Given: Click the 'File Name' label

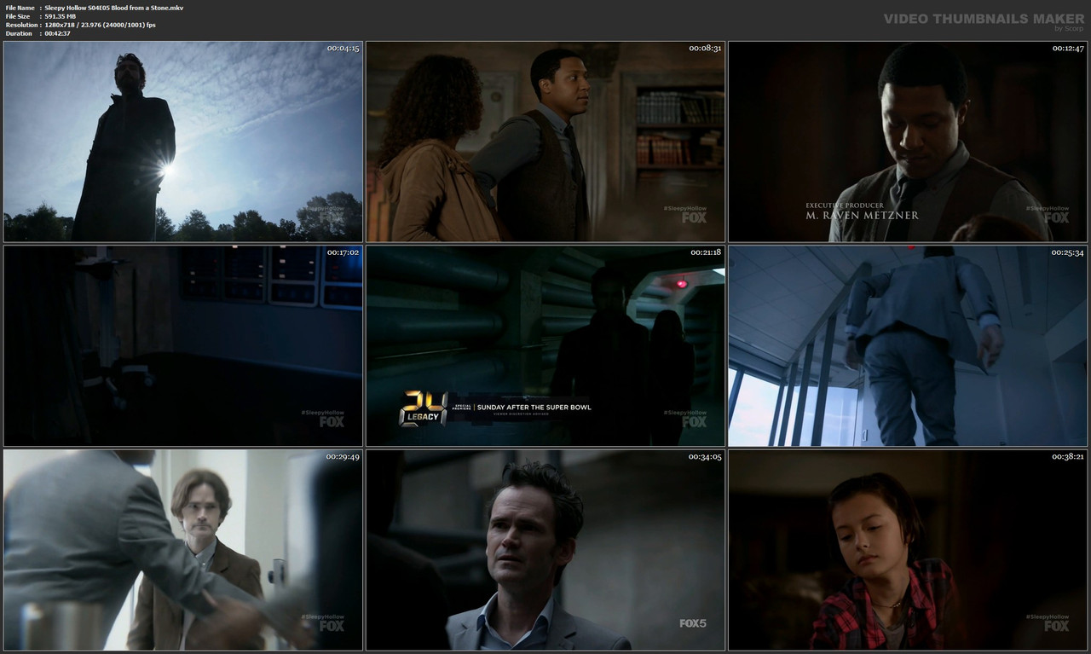Looking at the screenshot, I should 20,8.
